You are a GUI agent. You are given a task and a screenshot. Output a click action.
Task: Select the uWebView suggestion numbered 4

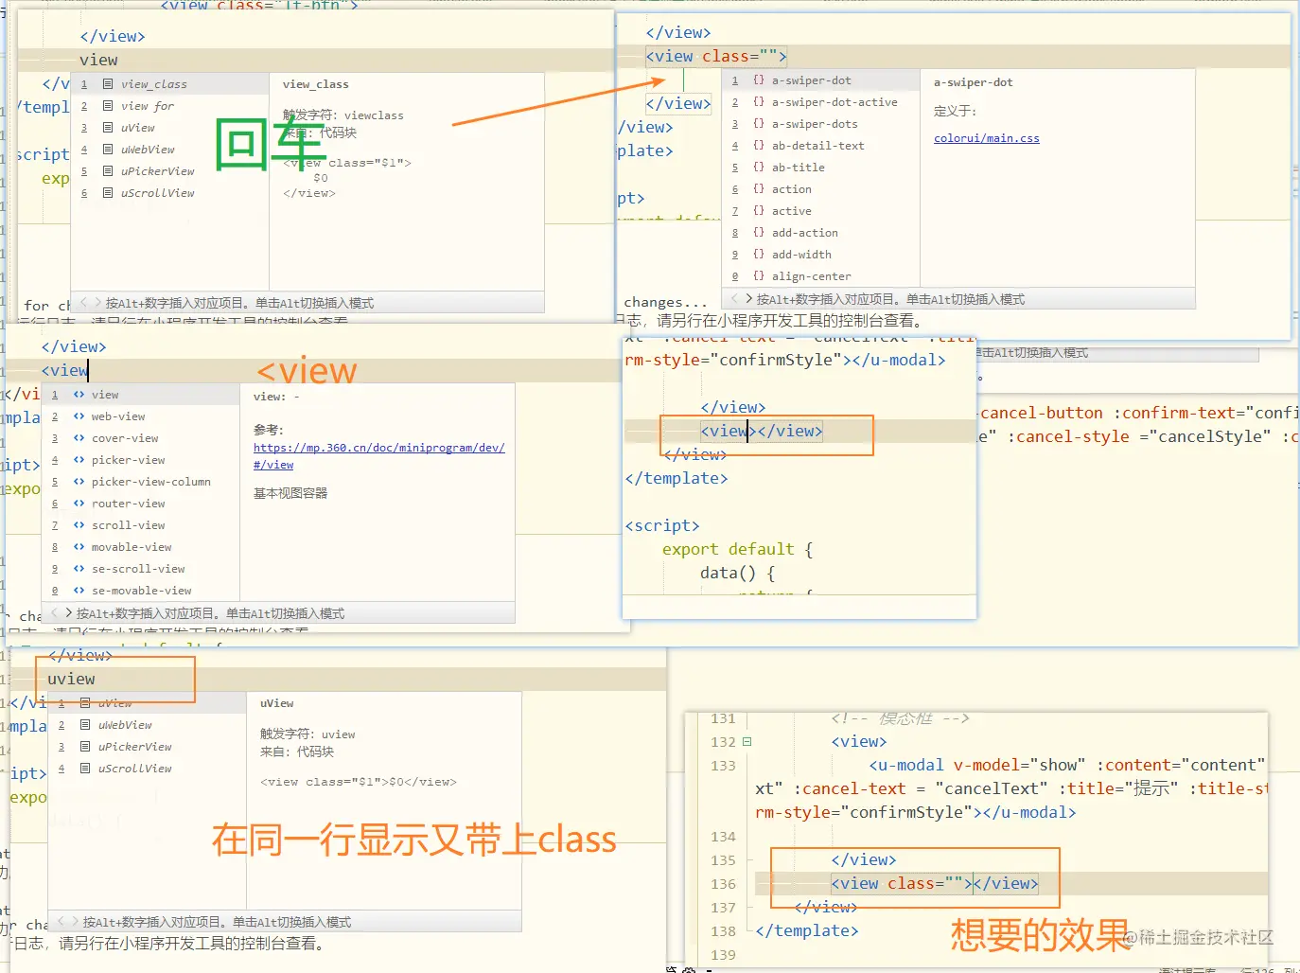pos(170,150)
